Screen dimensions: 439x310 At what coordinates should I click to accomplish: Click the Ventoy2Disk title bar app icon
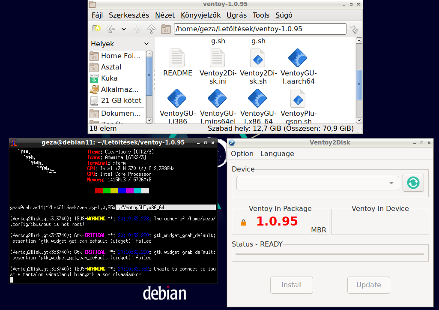(232, 143)
